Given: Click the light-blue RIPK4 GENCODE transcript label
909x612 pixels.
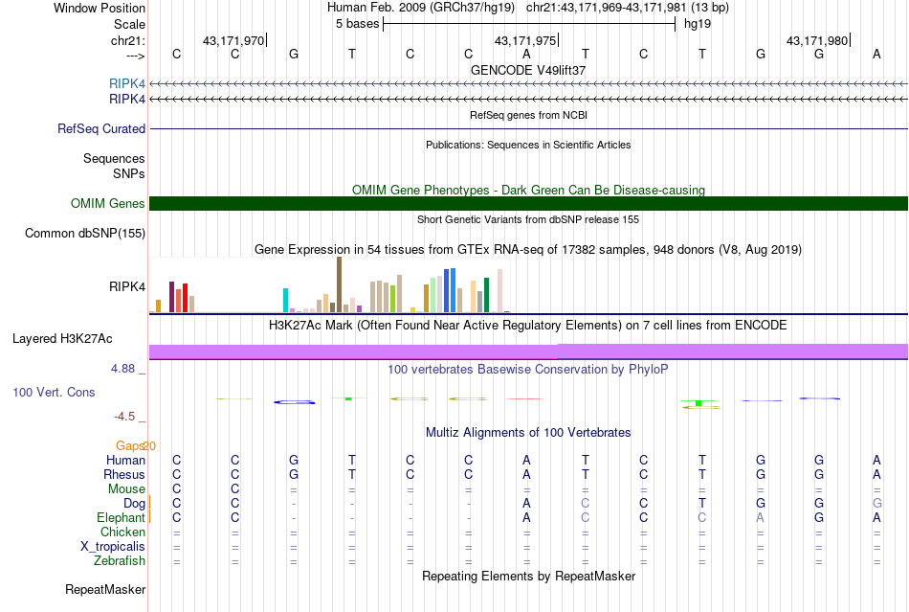Looking at the screenshot, I should 127,83.
